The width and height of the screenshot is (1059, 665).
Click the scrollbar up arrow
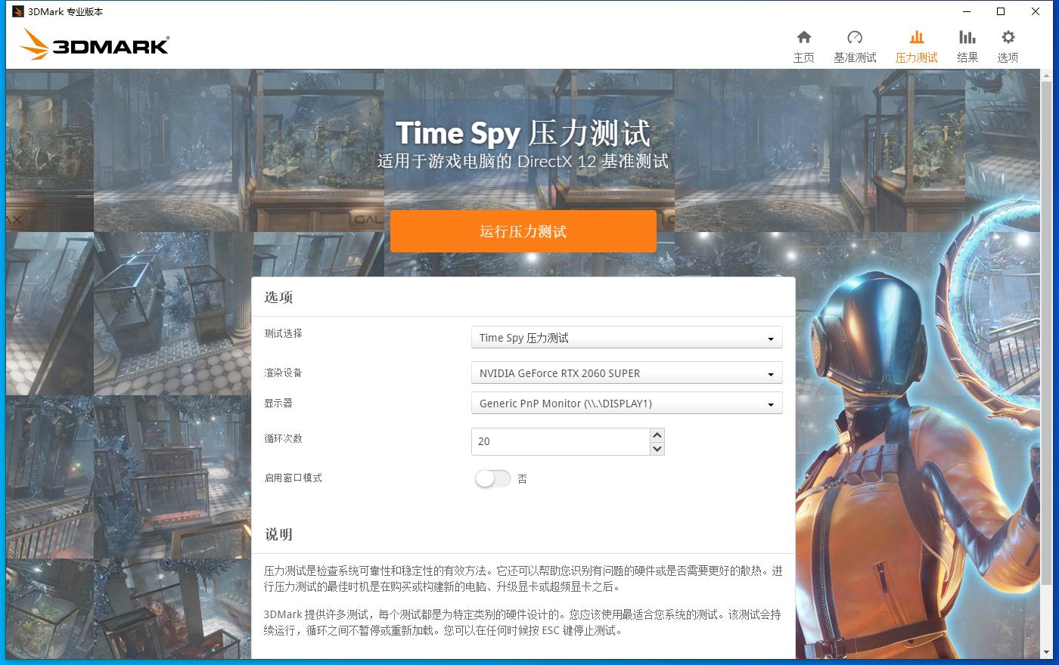pos(1047,75)
